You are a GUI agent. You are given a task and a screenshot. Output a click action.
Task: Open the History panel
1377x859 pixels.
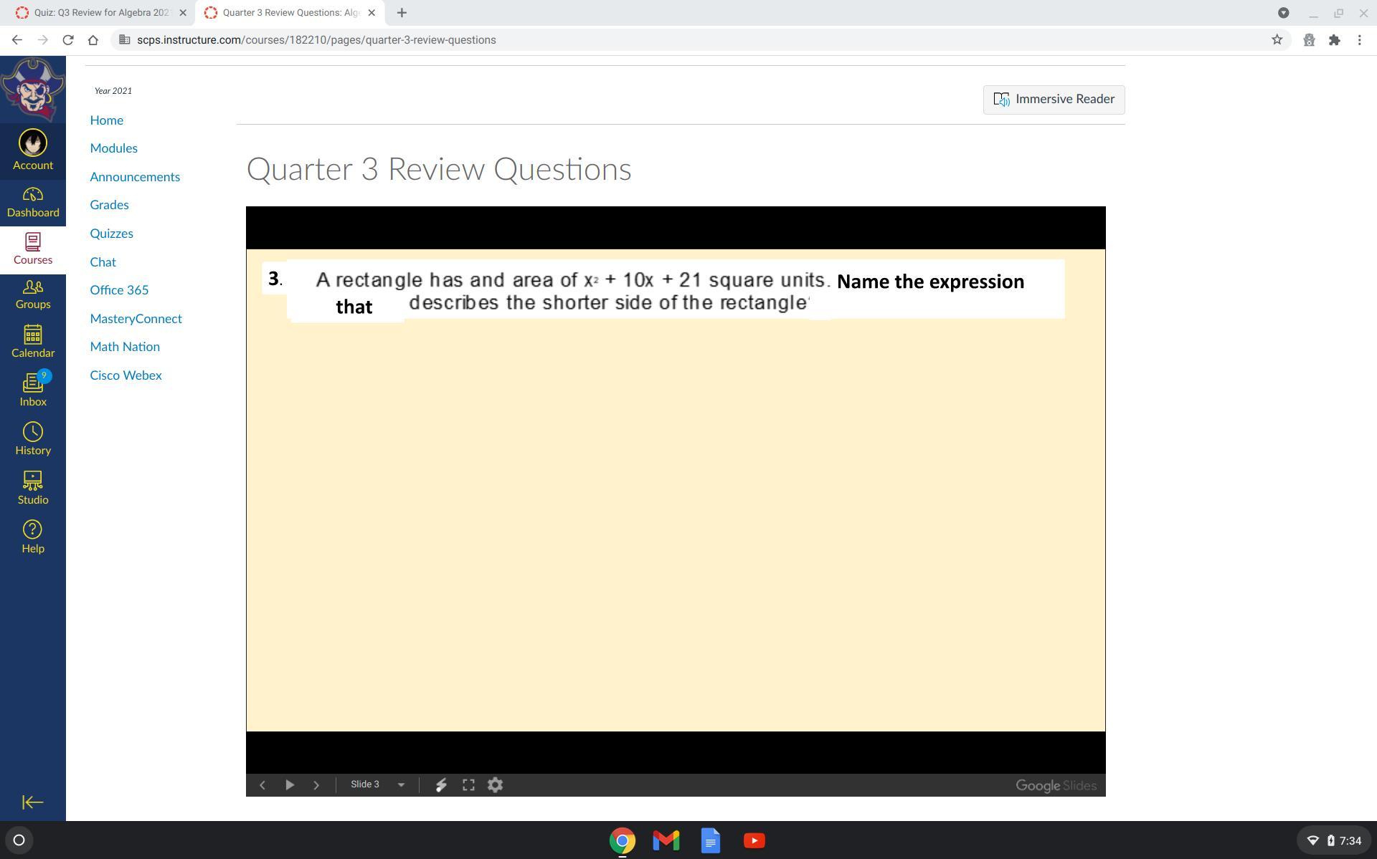33,438
